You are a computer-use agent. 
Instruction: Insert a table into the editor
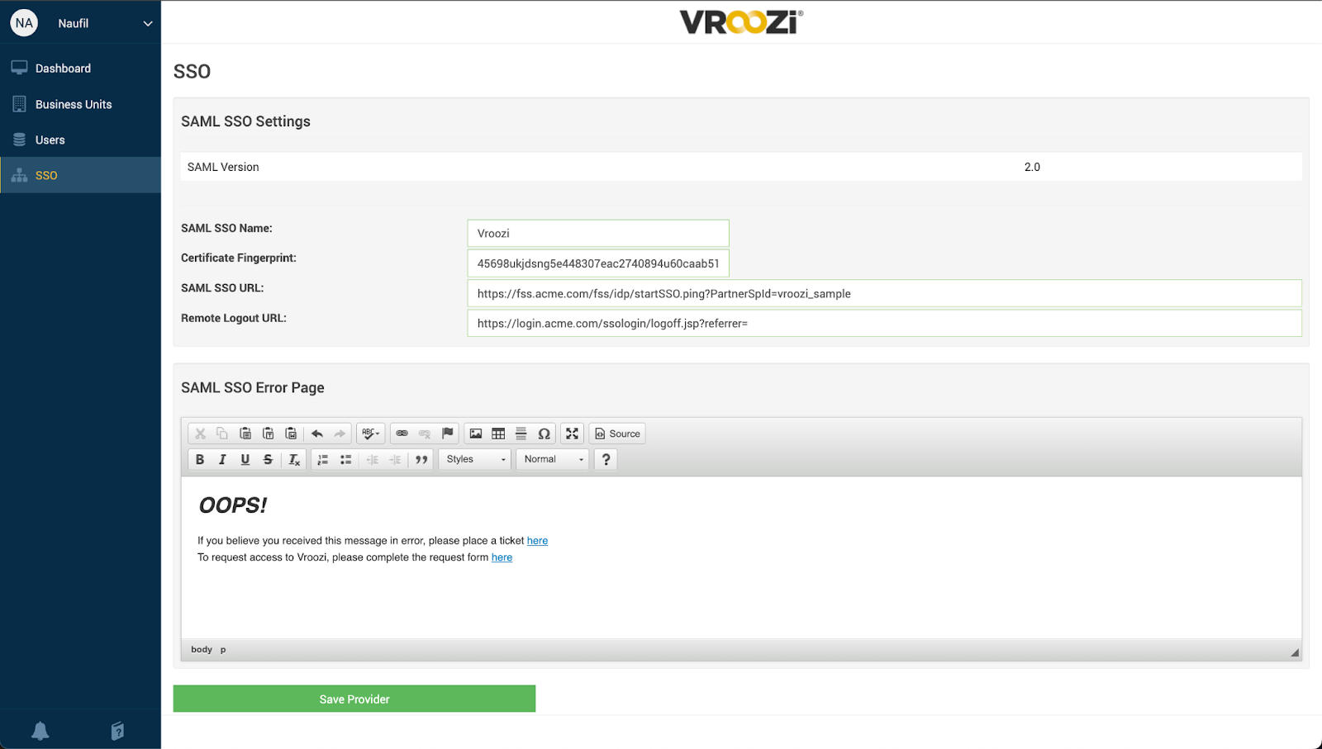pos(498,434)
